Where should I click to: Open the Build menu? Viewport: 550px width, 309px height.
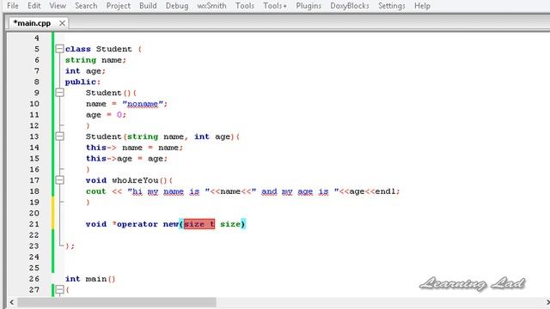pos(148,6)
